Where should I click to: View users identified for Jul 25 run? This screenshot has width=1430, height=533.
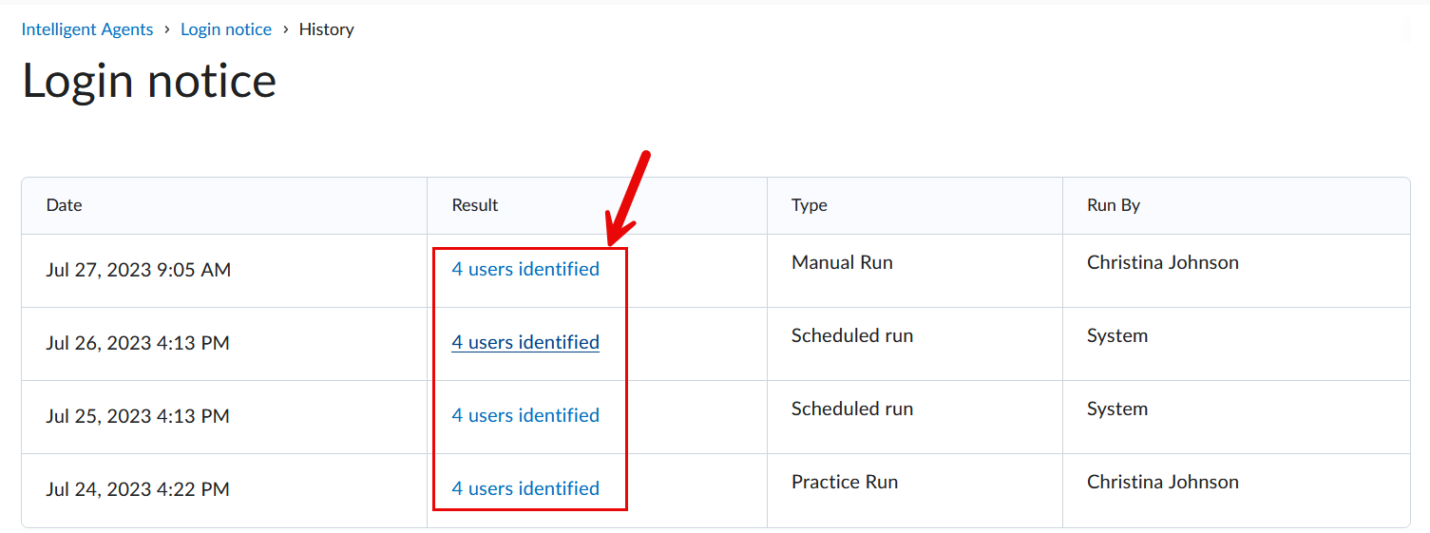[x=525, y=415]
